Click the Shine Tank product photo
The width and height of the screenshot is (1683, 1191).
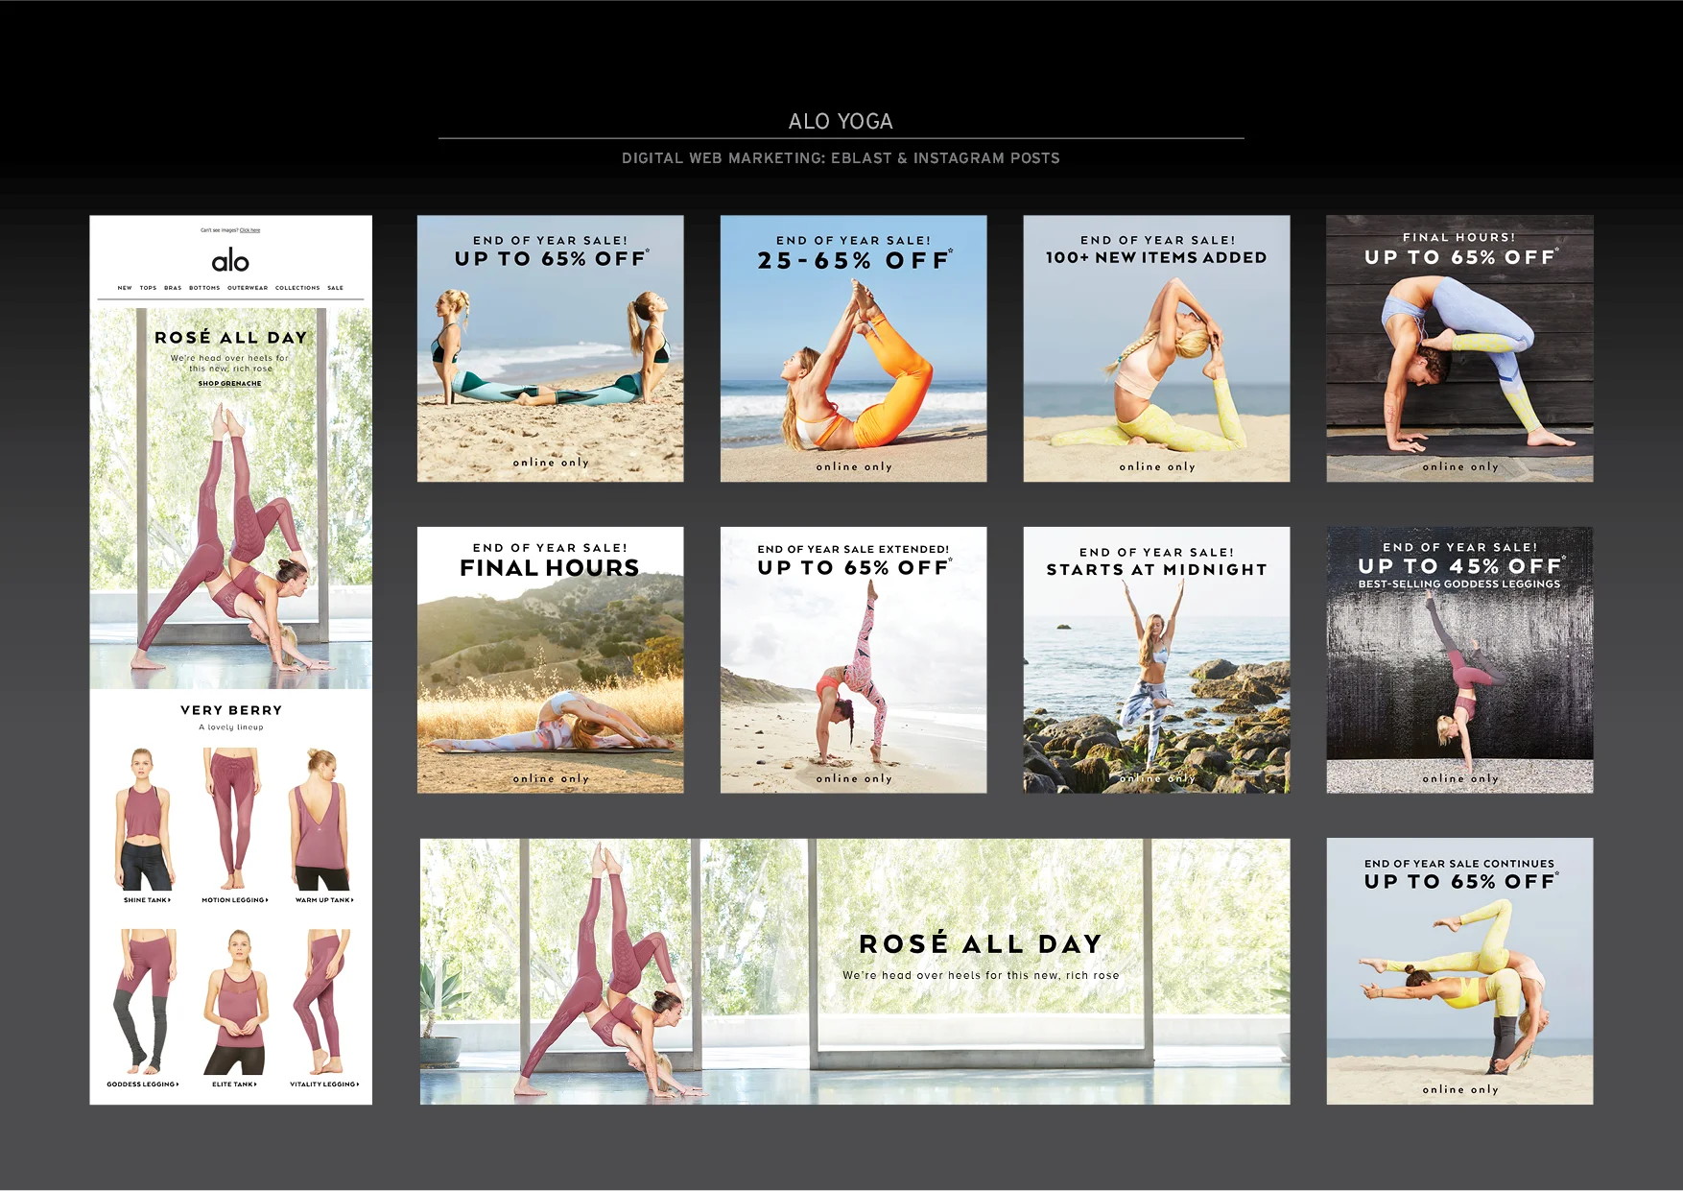pos(145,820)
